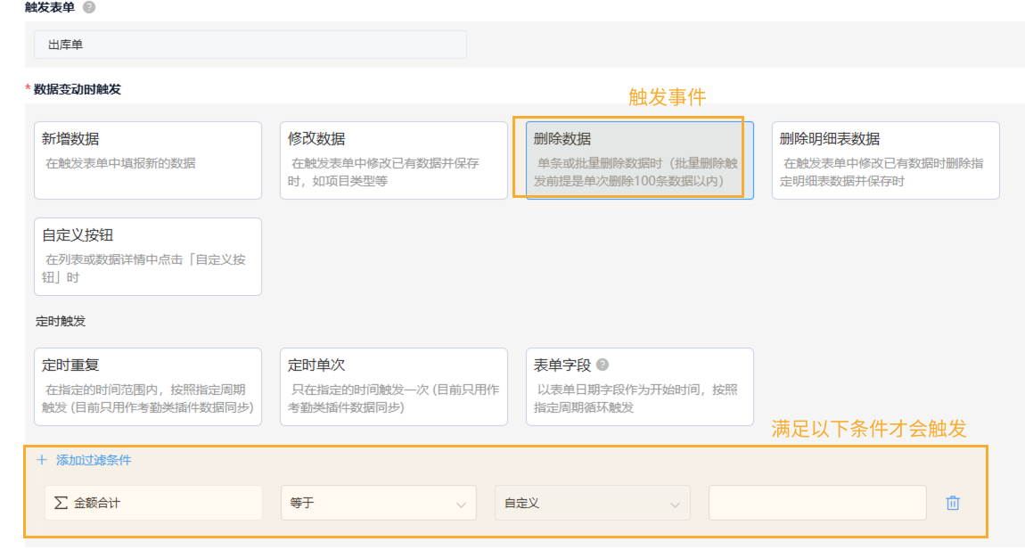The height and width of the screenshot is (558, 1025).
Task: Click the 出库单 trigger form field
Action: (250, 45)
